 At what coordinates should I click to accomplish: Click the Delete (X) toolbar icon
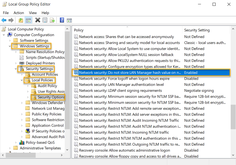click(38, 20)
